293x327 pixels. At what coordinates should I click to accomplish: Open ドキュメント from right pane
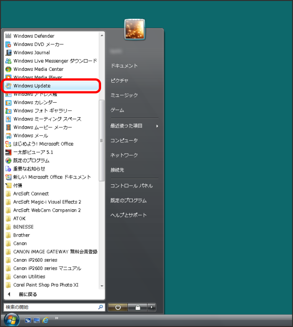[x=124, y=66]
